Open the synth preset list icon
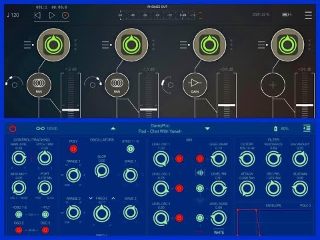This screenshot has height=240, width=320. pyautogui.click(x=307, y=128)
